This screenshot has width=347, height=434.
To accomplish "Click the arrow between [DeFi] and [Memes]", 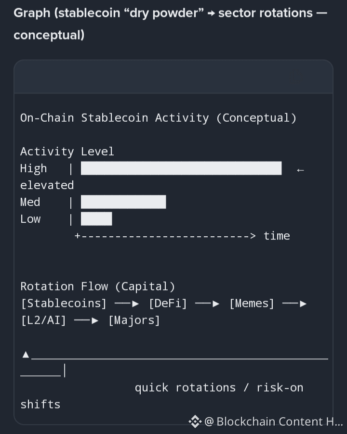I will (207, 304).
